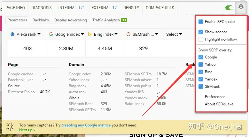
Task: Click the Google logo icon
Action: point(51,34)
